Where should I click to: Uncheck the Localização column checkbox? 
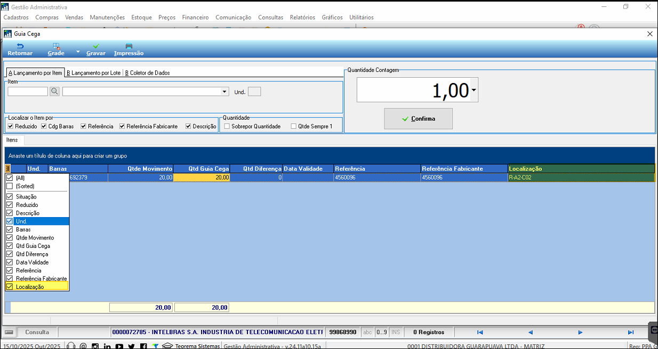click(10, 287)
